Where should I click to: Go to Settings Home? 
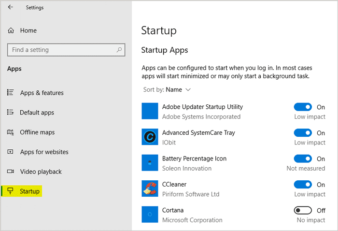28,30
